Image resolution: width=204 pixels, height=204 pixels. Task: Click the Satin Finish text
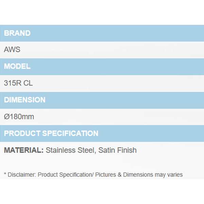(118, 150)
